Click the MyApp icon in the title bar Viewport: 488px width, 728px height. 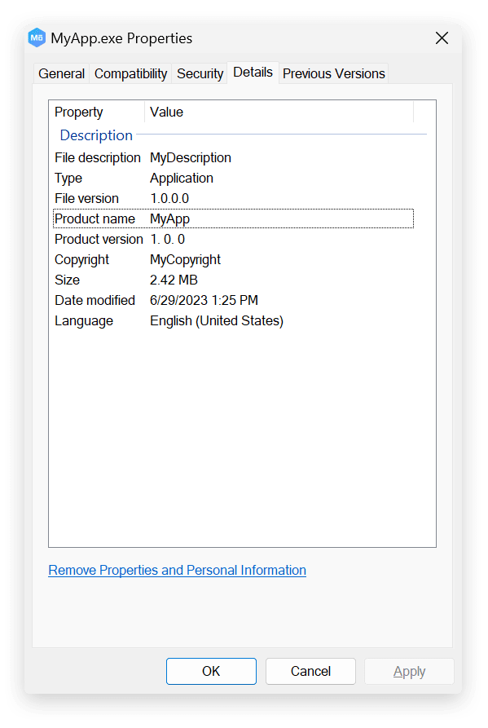(x=36, y=38)
